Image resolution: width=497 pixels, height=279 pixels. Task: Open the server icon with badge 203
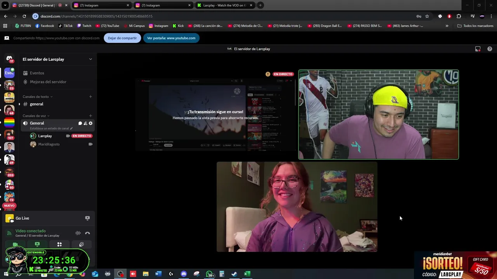point(9,172)
